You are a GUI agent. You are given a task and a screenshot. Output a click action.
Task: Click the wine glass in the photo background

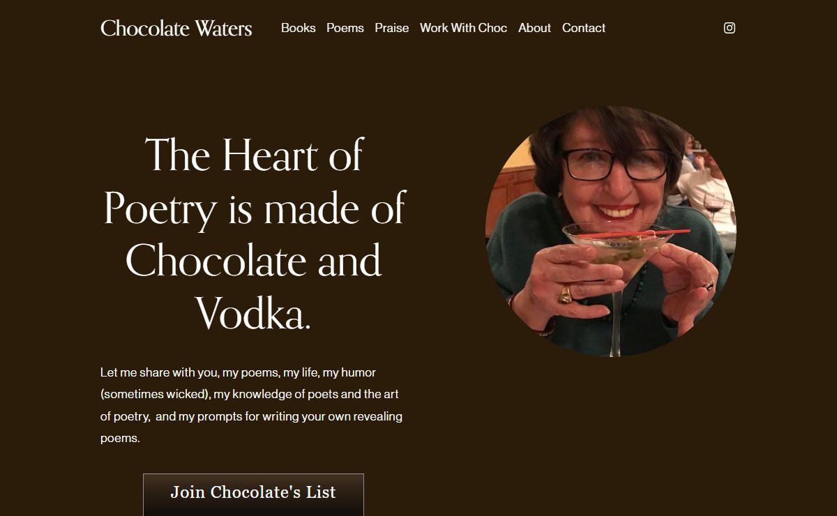pos(714,206)
